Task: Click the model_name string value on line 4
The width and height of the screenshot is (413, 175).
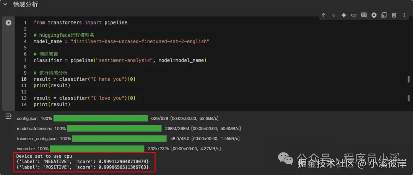Action: (x=140, y=41)
